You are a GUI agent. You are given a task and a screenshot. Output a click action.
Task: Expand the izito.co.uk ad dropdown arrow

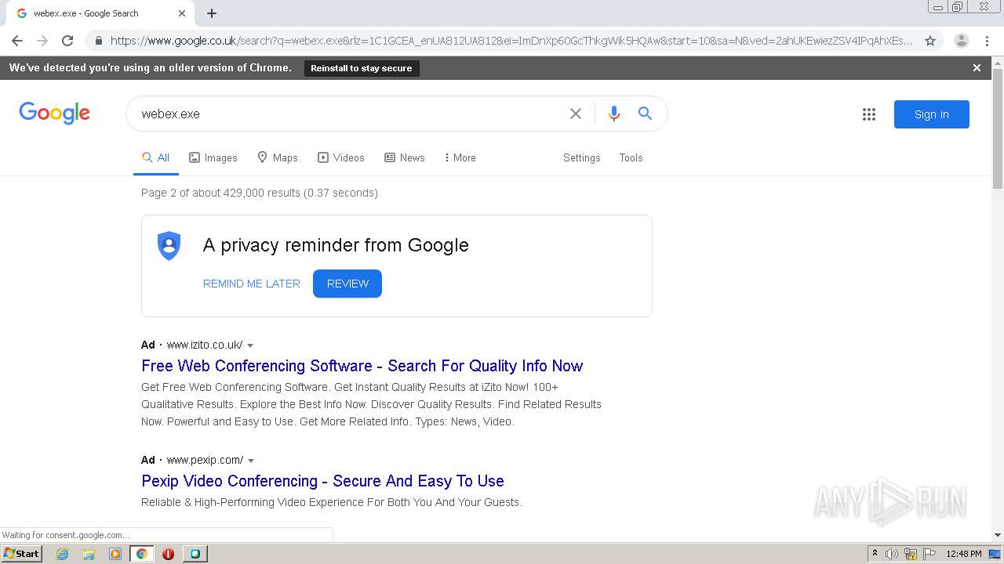(x=250, y=345)
